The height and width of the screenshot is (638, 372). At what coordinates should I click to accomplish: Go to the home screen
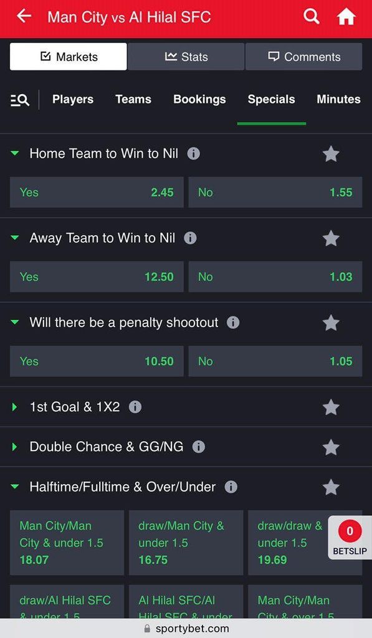[347, 17]
